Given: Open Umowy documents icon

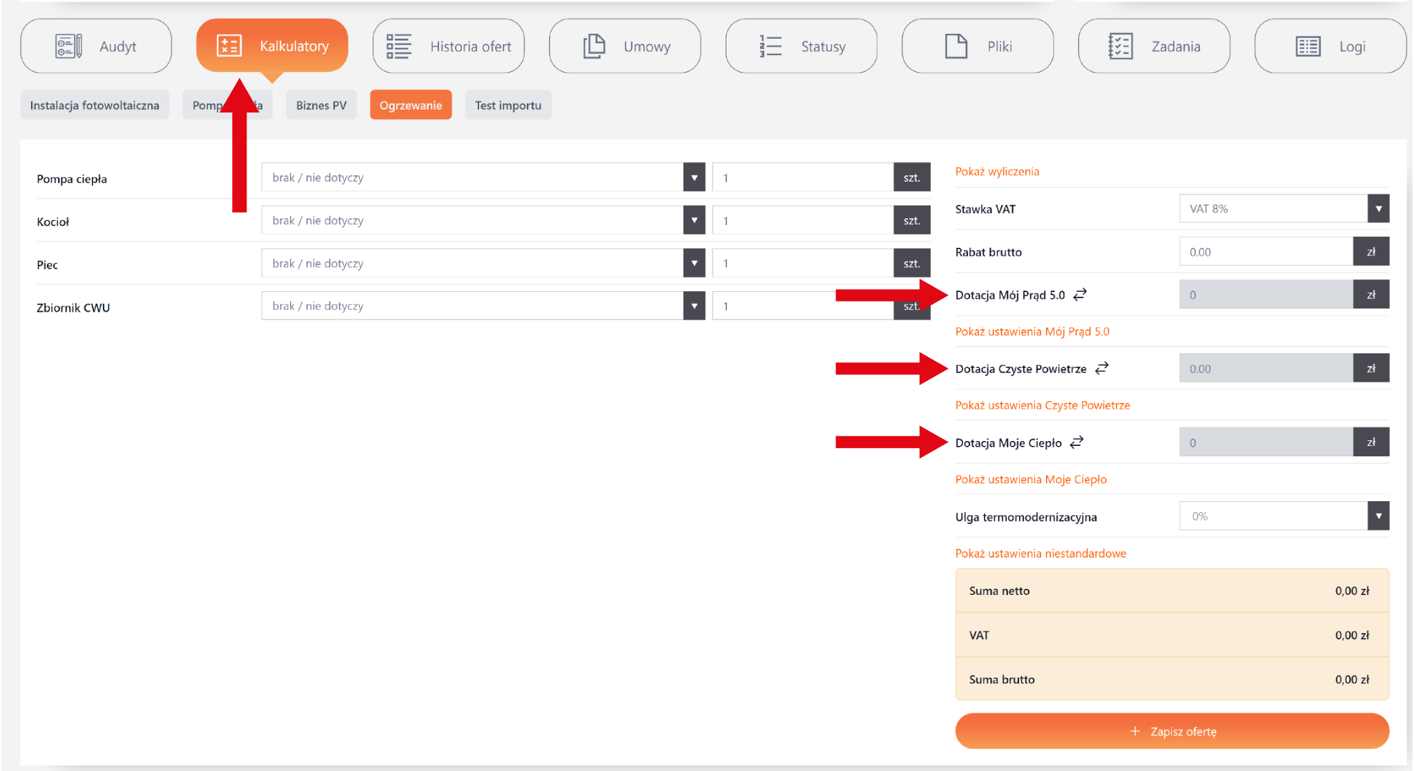Looking at the screenshot, I should [x=594, y=46].
